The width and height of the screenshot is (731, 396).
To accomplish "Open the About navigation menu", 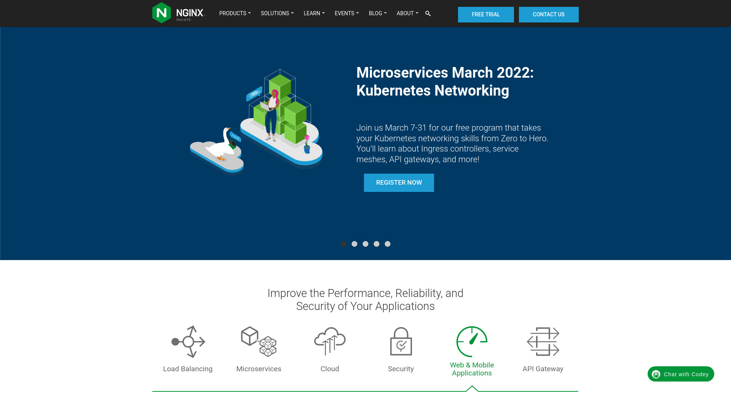I will point(407,13).
